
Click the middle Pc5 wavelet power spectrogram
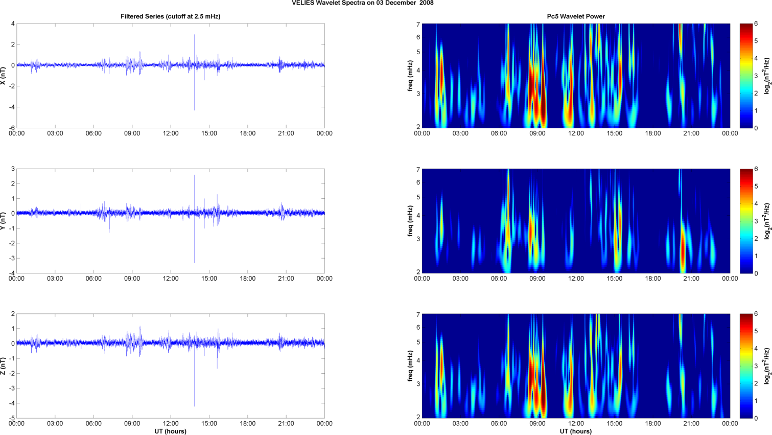[x=576, y=221]
